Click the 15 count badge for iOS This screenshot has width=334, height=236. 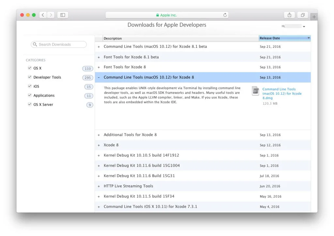coord(89,87)
